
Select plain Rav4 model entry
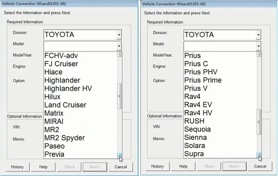[x=220, y=96]
